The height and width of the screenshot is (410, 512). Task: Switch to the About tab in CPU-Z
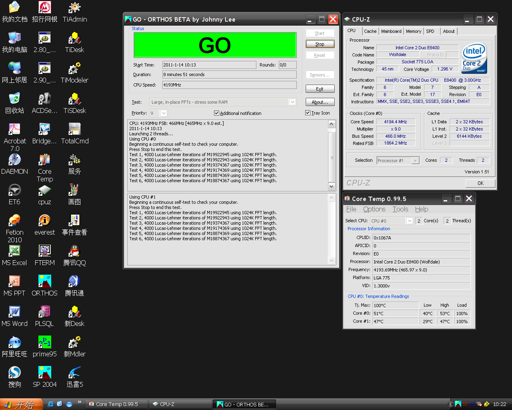click(x=448, y=31)
